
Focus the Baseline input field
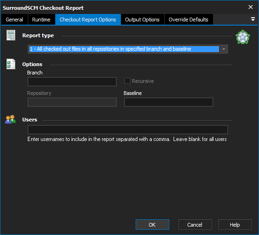[x=168, y=102]
